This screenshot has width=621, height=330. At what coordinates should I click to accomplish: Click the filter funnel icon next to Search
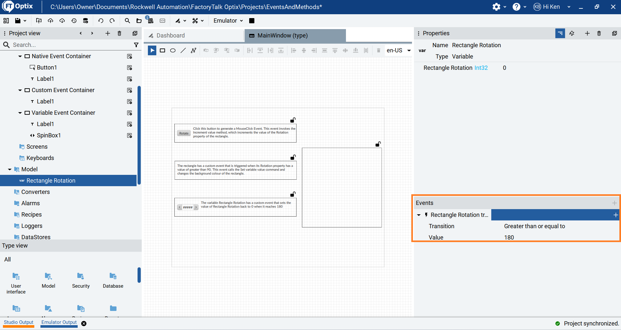(136, 45)
